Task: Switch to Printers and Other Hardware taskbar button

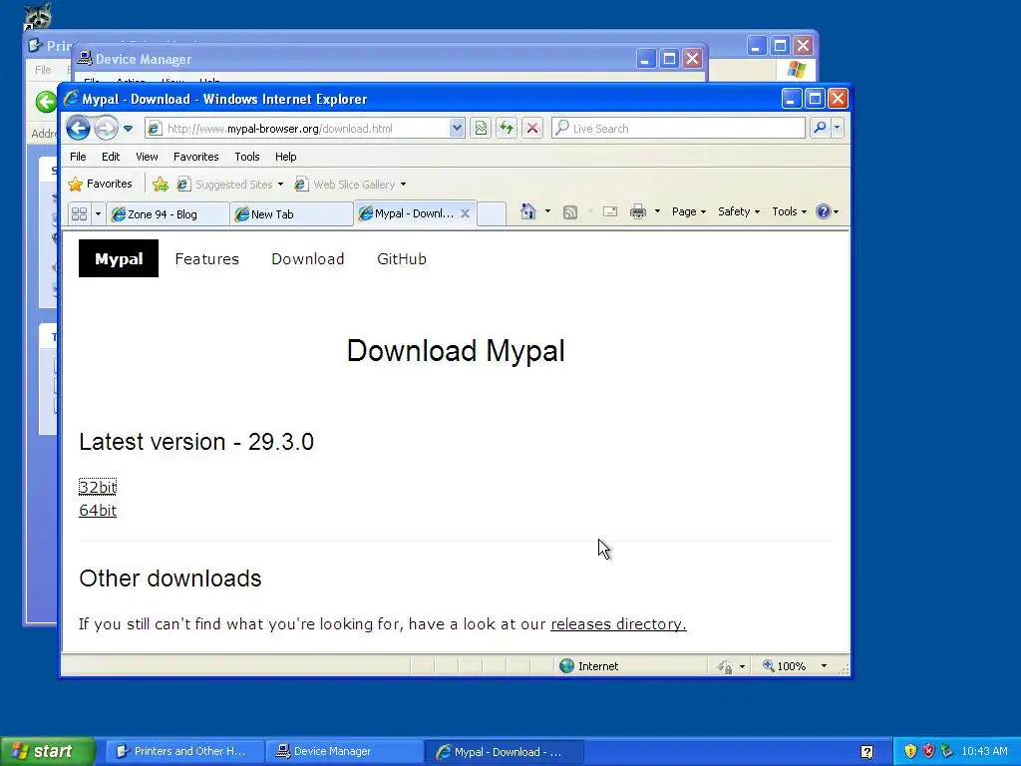Action: tap(184, 751)
